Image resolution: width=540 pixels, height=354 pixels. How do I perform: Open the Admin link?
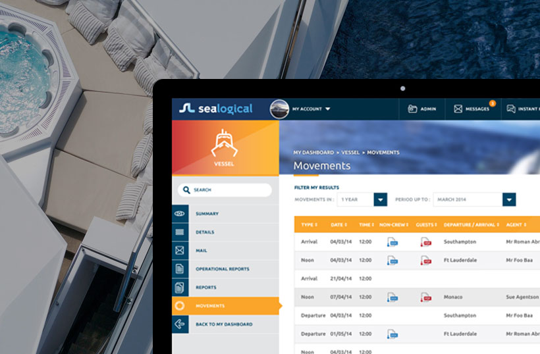point(428,109)
